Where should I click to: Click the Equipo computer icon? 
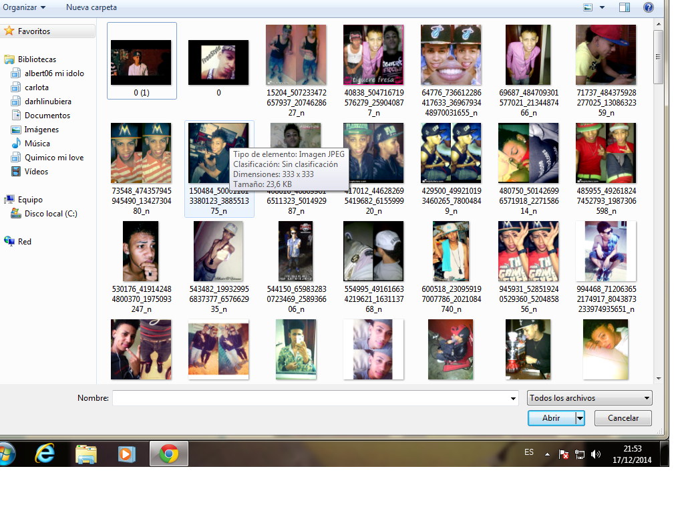9,199
